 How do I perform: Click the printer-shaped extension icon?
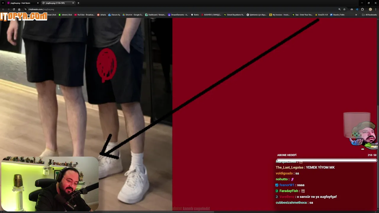click(352, 9)
